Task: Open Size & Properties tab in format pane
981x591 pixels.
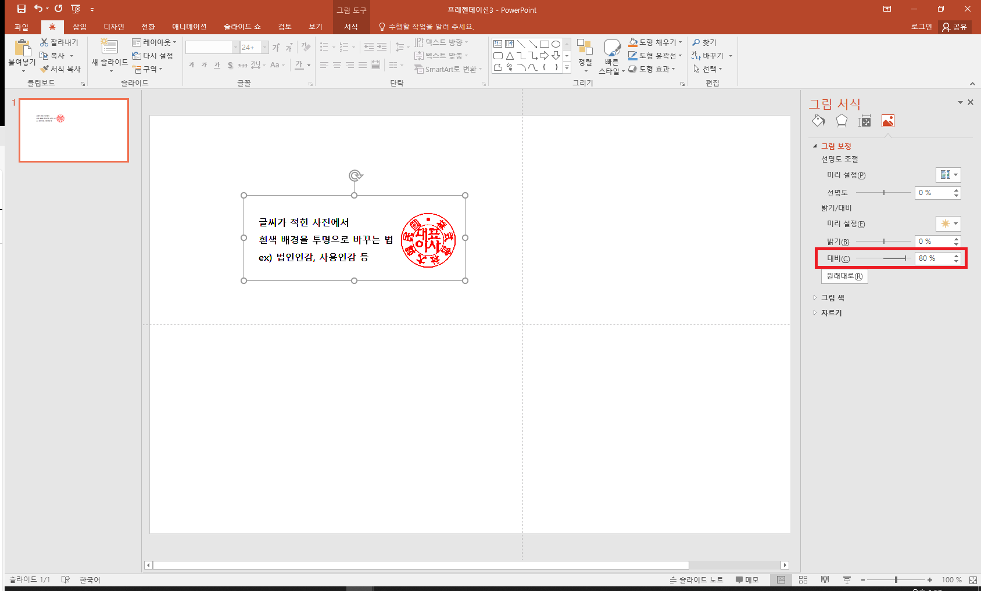Action: click(865, 121)
